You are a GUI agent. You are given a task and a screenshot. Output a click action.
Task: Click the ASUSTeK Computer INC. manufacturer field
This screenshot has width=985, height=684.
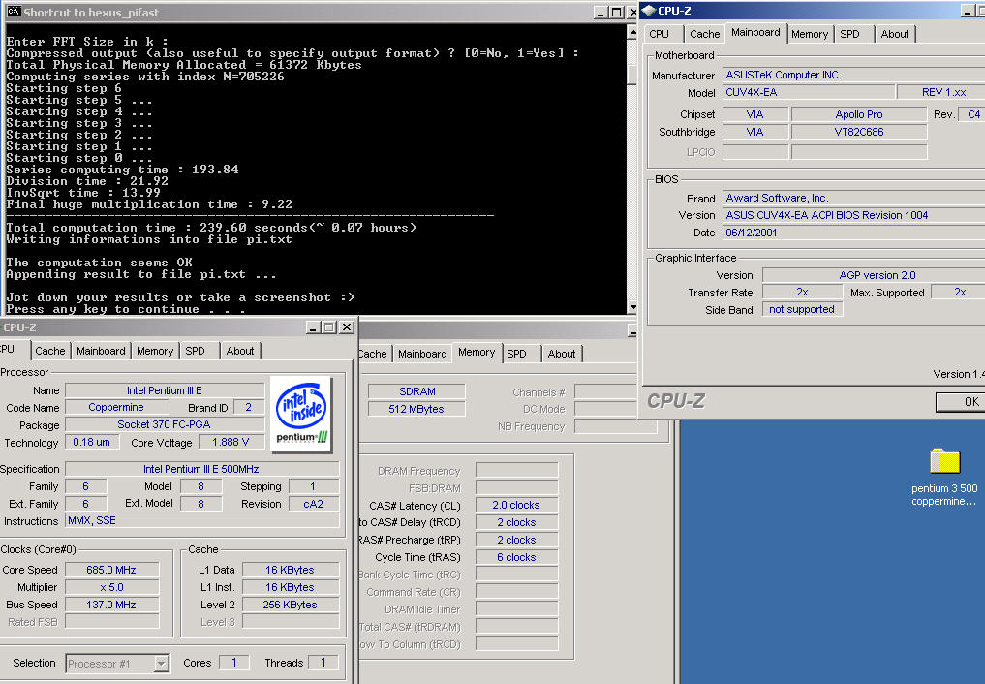tap(854, 75)
